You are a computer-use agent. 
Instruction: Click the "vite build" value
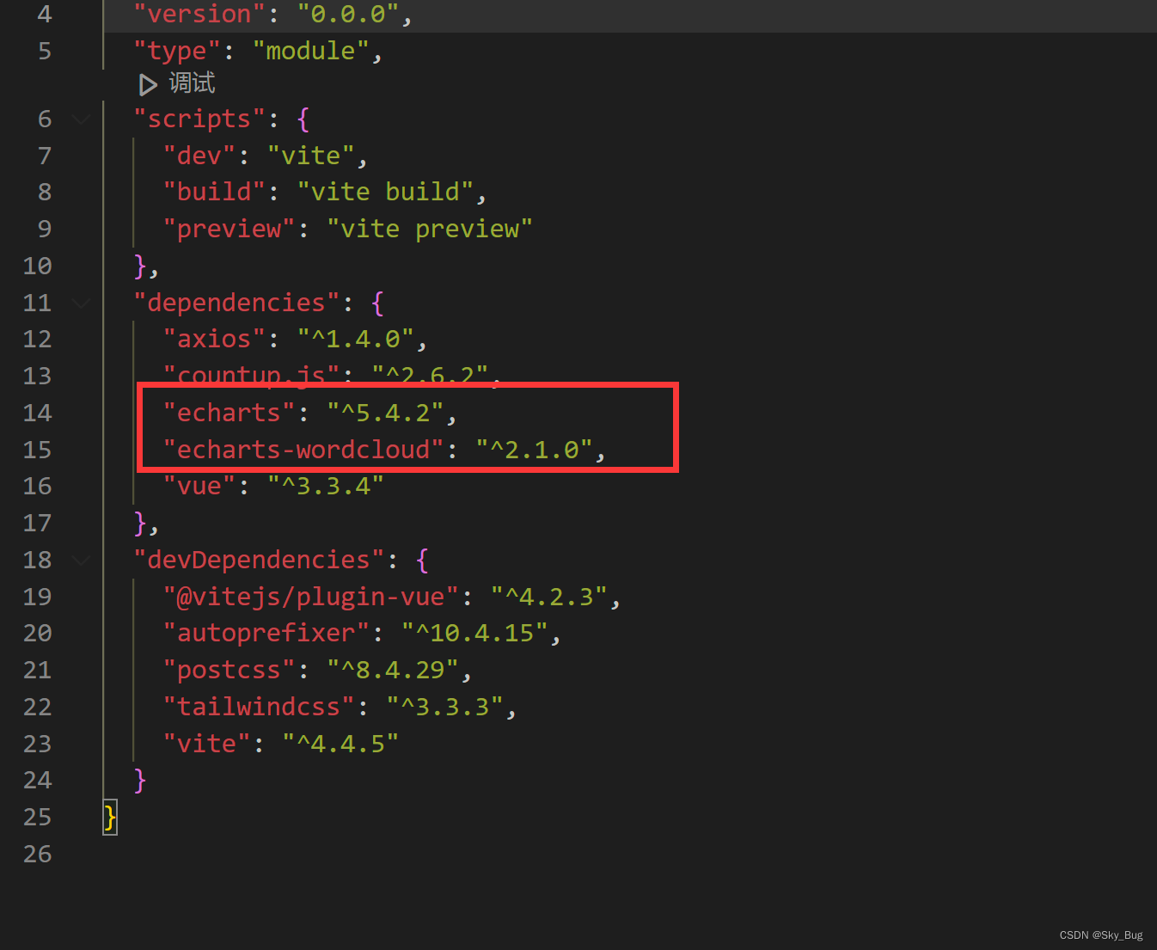385,192
